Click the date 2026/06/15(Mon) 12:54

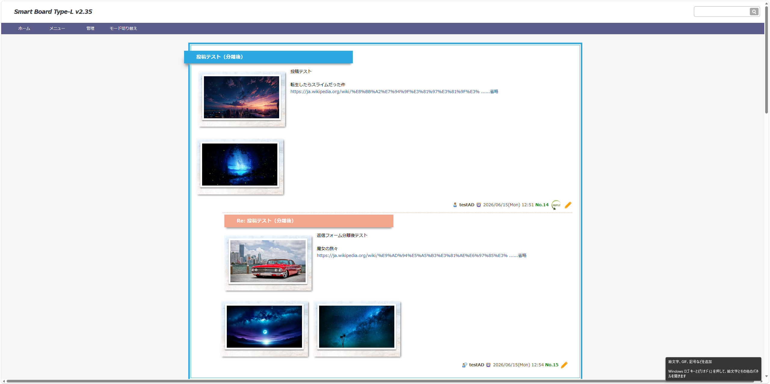(x=518, y=365)
